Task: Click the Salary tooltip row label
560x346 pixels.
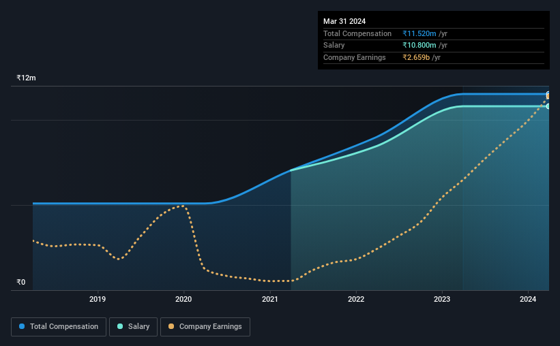Action: (x=334, y=46)
